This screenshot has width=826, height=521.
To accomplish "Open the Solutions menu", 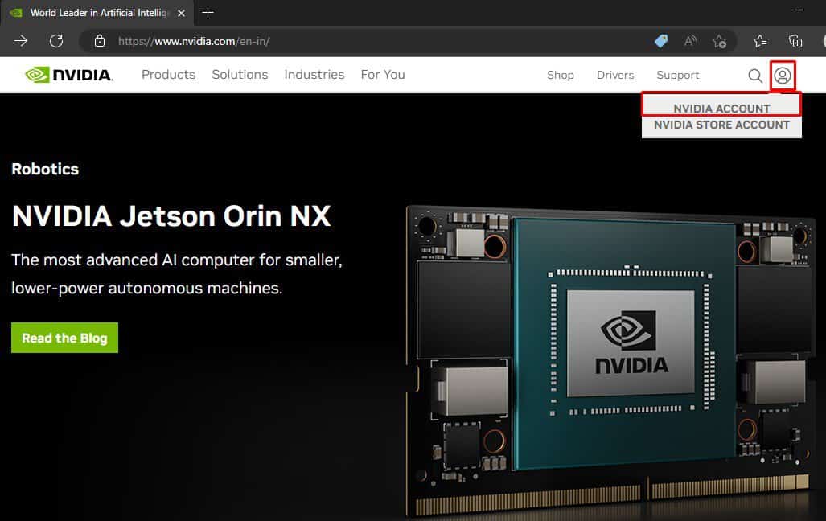I will (x=240, y=75).
